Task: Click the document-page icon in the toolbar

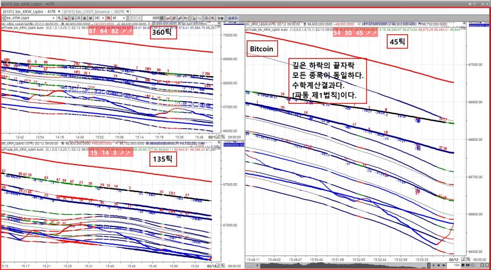Action: coord(194,18)
